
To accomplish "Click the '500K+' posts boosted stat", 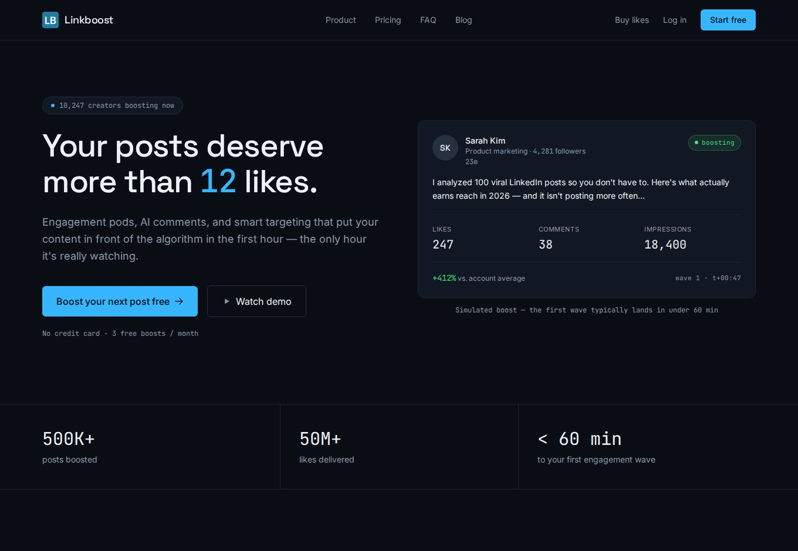I will (x=69, y=439).
